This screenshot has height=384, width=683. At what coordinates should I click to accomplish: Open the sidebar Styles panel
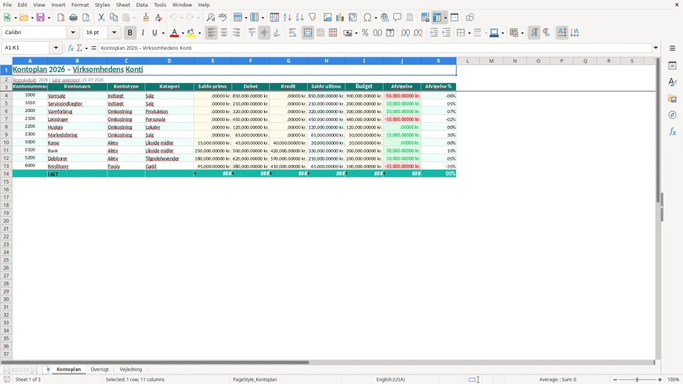point(672,82)
